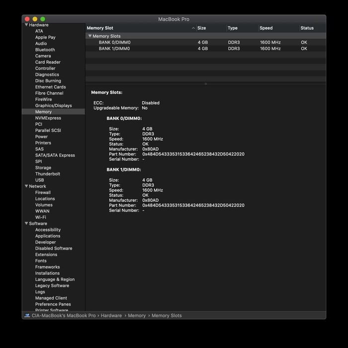Click Memory in the bottom path bar

coord(137,315)
